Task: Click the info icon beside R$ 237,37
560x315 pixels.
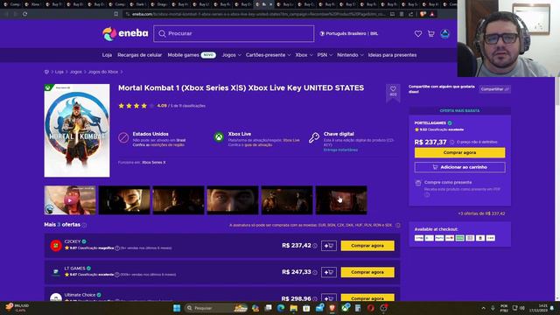Action: [451, 142]
